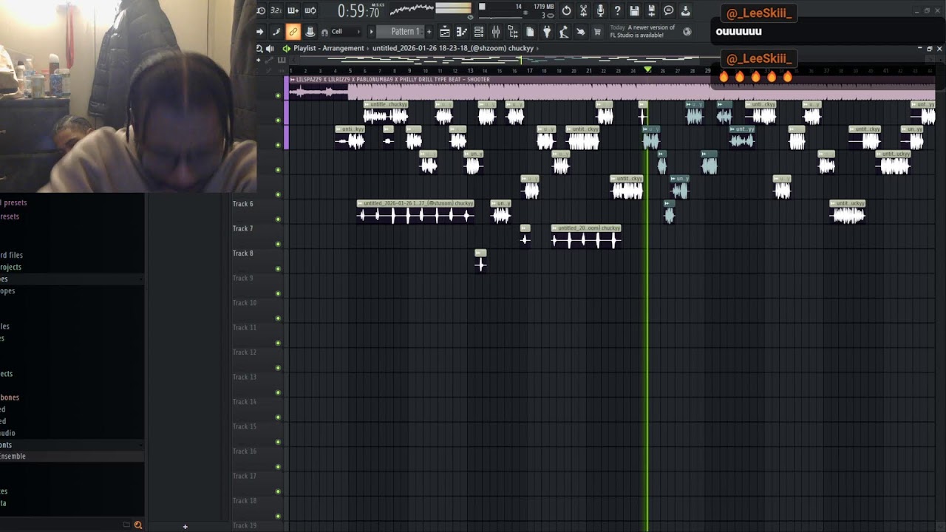Click the green playhead marker on the ruler
This screenshot has width=946, height=532.
tap(648, 69)
